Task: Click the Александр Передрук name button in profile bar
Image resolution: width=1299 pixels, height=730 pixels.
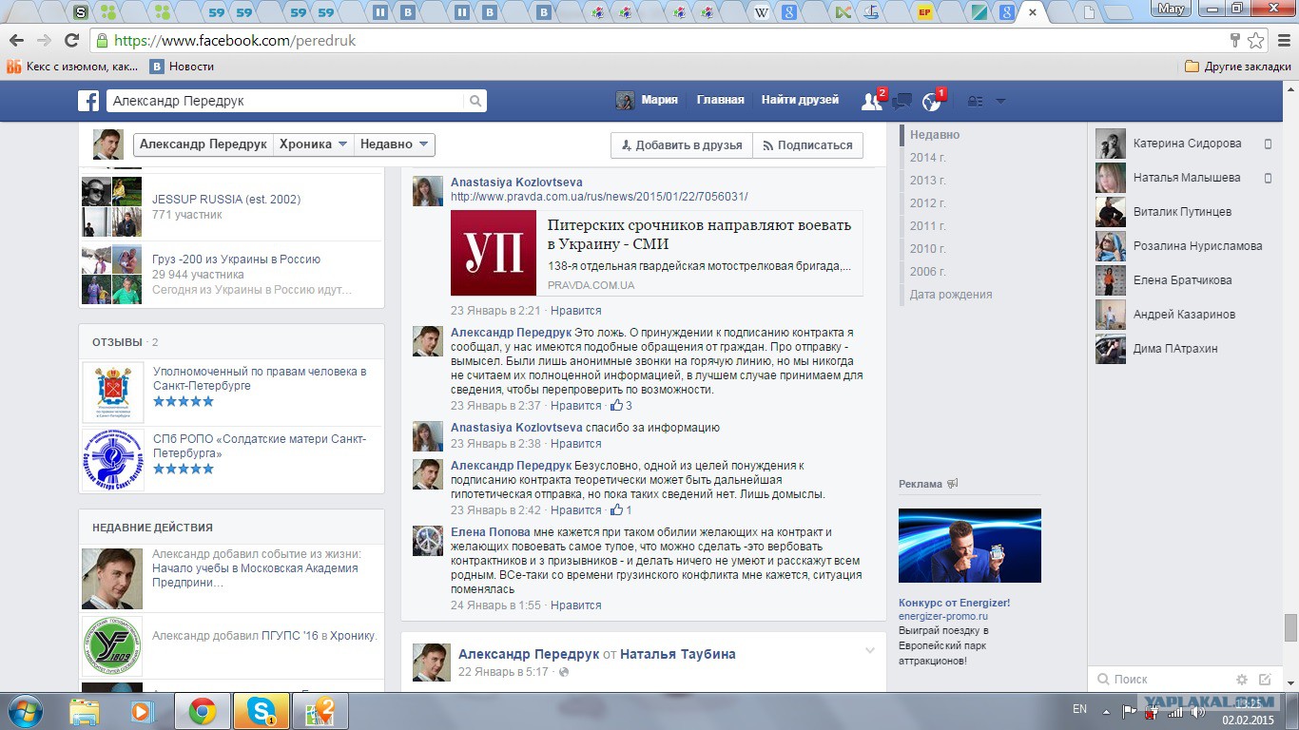Action: (203, 144)
